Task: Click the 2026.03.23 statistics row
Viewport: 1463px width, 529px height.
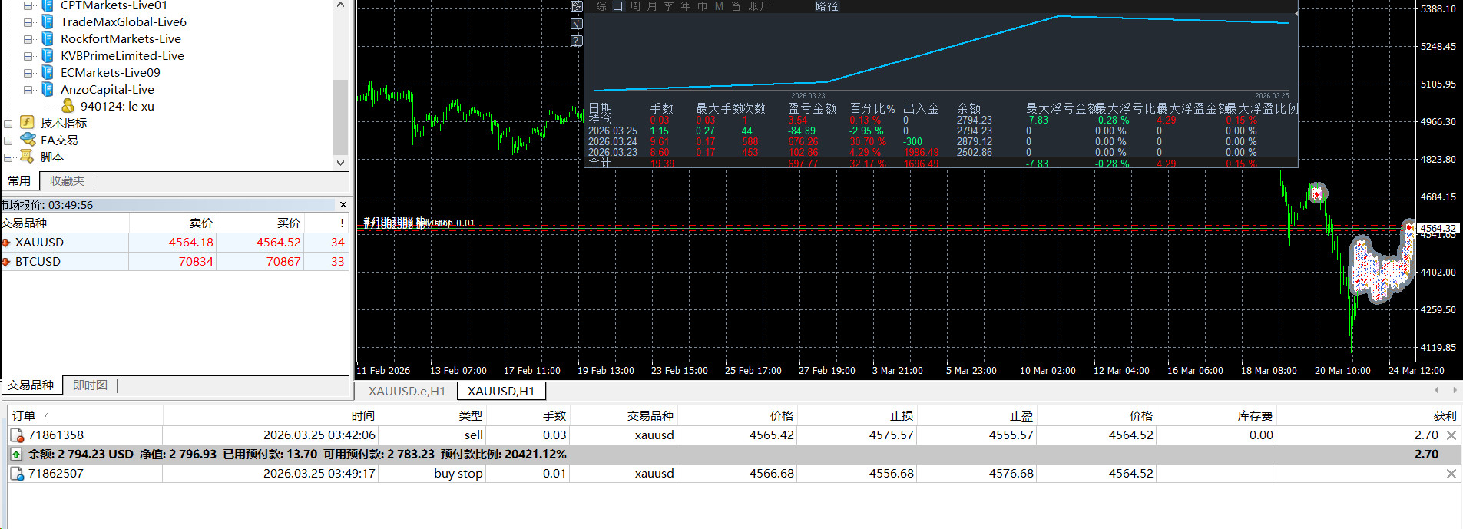Action: pyautogui.click(x=941, y=153)
